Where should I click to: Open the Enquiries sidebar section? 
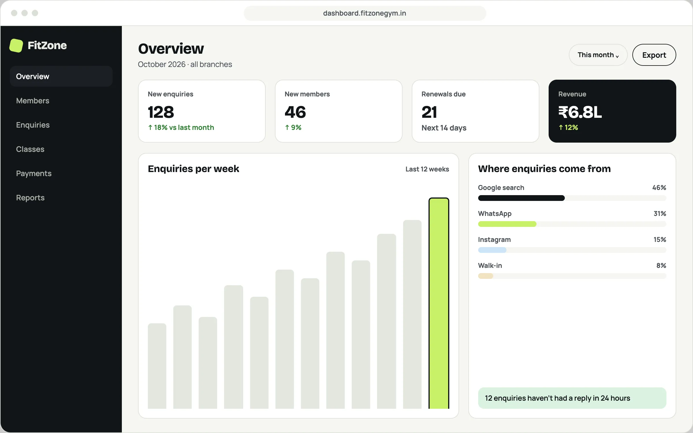[x=61, y=125]
